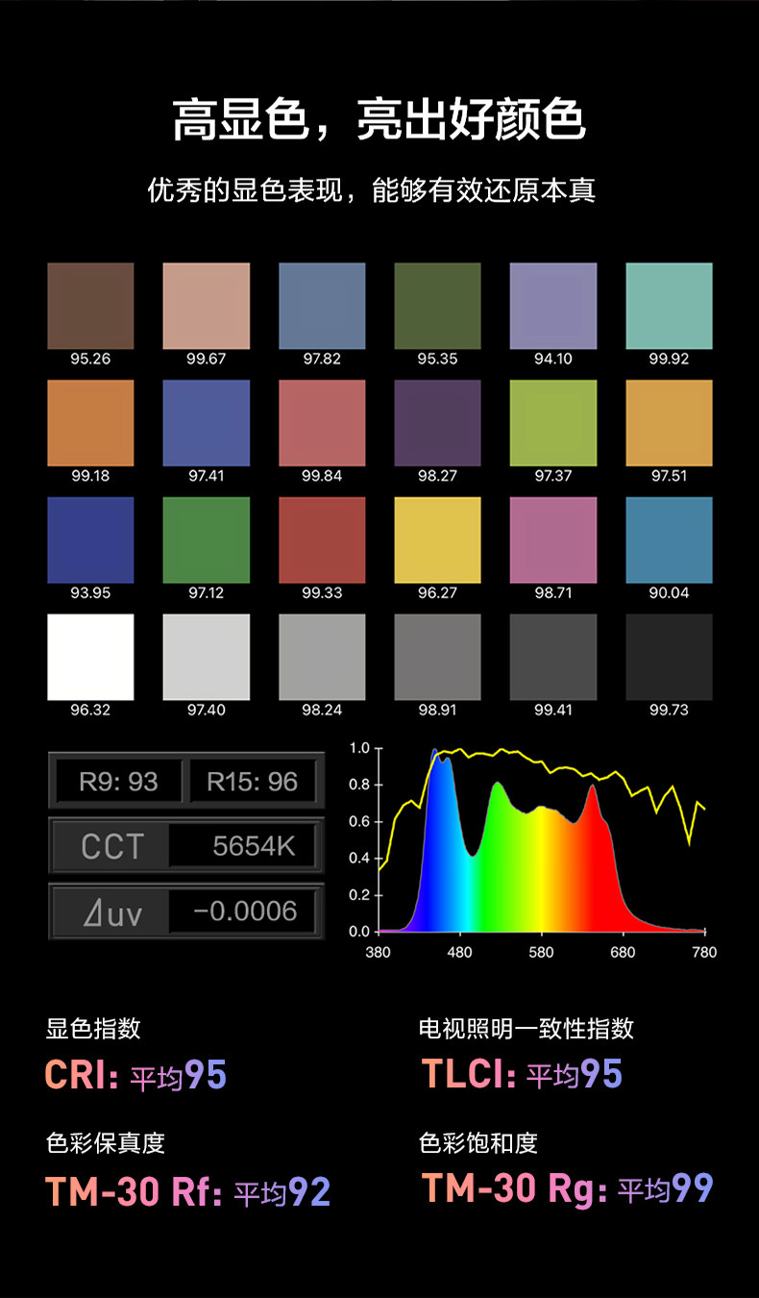Select the salmon red swatch labeled 99.84
The height and width of the screenshot is (1298, 759).
(322, 423)
